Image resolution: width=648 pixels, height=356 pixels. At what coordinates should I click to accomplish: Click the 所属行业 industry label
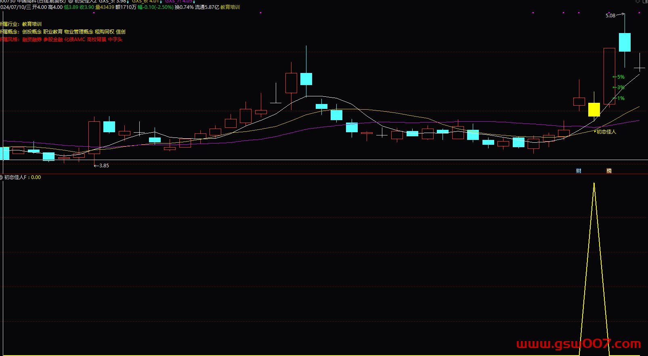pyautogui.click(x=9, y=24)
